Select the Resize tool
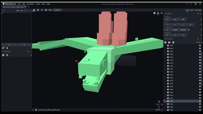 click(x=34, y=10)
